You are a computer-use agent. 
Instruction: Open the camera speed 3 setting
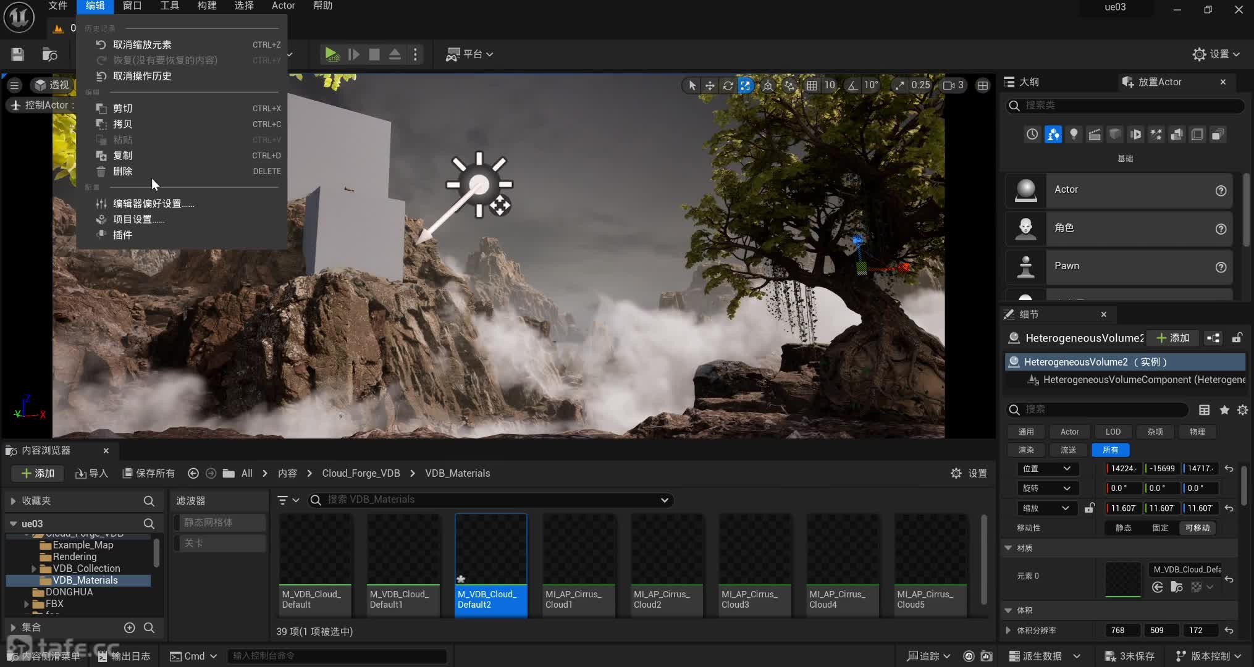[953, 85]
